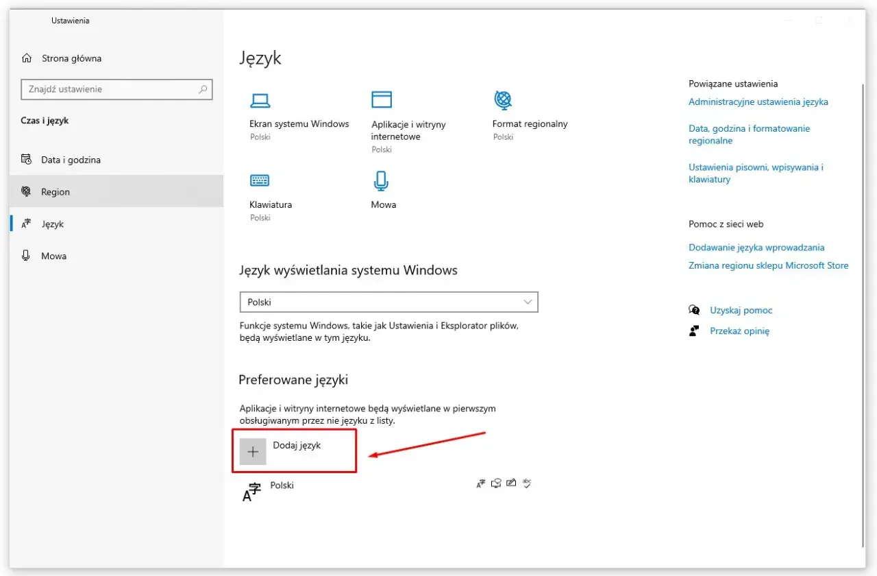Click the Aplikacje i witryny internetowe window icon
Image resolution: width=877 pixels, height=576 pixels.
[x=382, y=99]
